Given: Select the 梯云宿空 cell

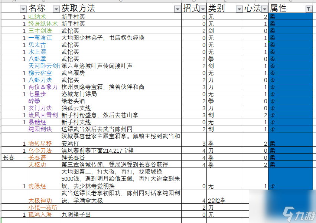Looking at the screenshot, I should 43,73.
